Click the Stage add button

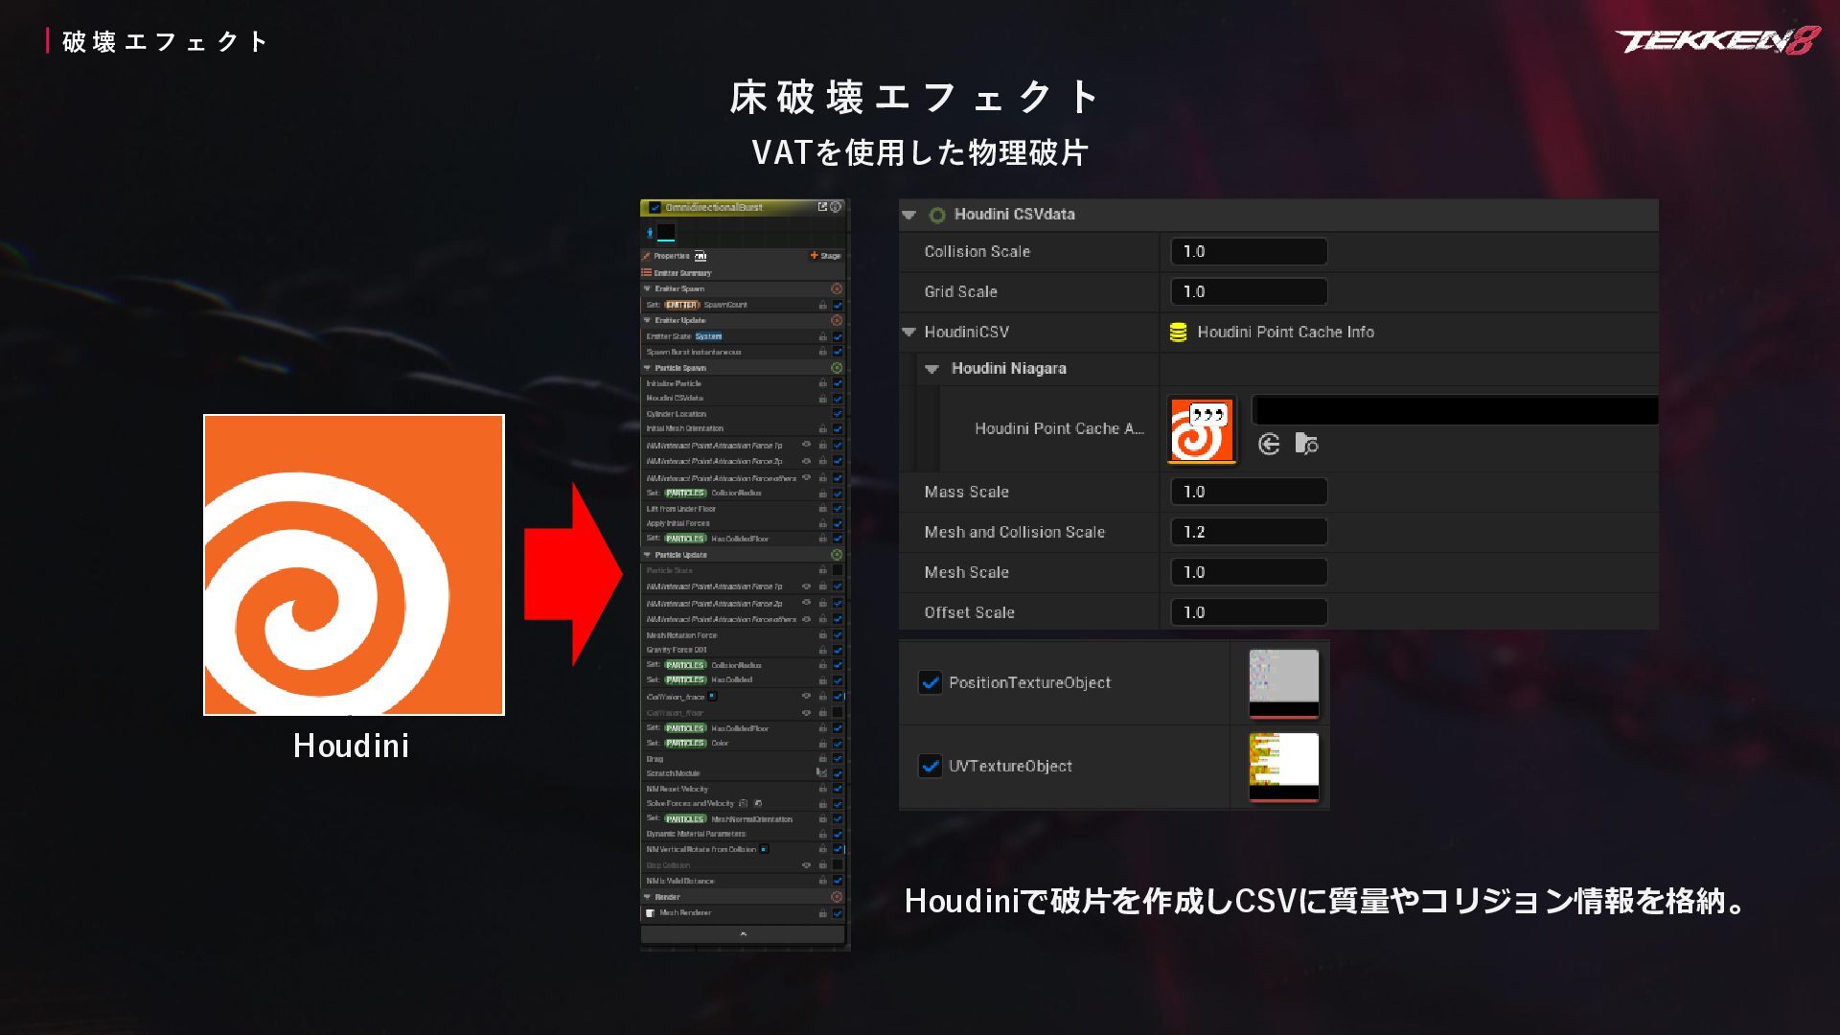tap(825, 256)
